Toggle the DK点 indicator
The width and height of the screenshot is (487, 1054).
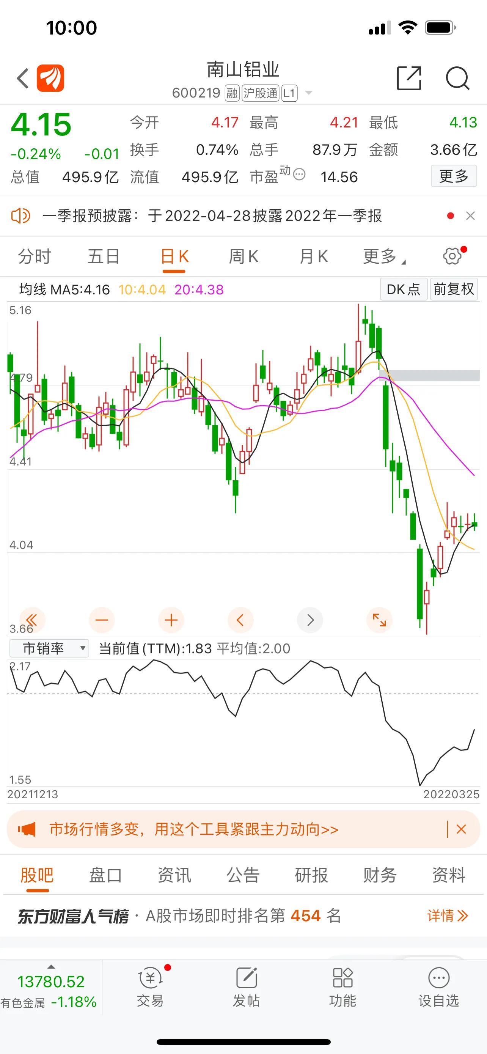pyautogui.click(x=403, y=289)
